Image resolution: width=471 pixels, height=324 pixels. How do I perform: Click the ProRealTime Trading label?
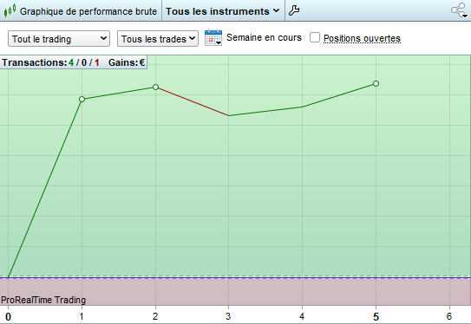43,300
